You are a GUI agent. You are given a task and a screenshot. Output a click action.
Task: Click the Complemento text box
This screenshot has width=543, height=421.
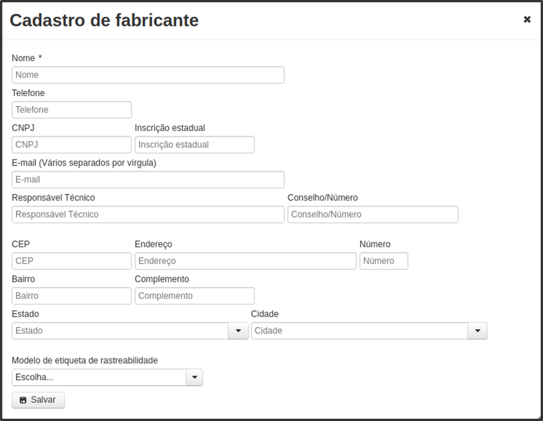coord(195,296)
